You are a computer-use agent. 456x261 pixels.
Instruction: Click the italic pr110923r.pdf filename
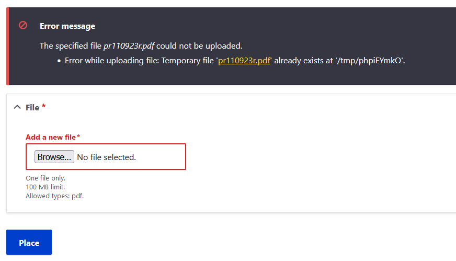[129, 46]
